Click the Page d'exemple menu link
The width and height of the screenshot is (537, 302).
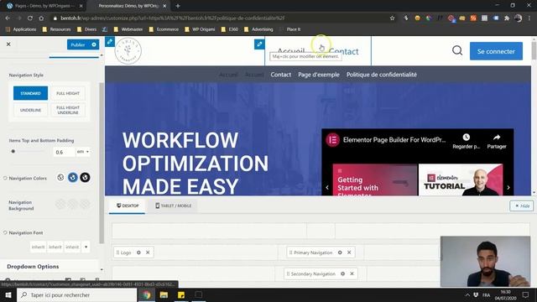pos(319,75)
